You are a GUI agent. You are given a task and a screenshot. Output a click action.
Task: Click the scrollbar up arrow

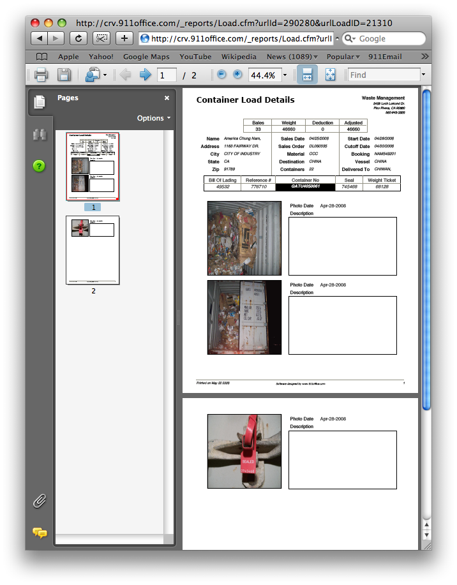coord(426,524)
